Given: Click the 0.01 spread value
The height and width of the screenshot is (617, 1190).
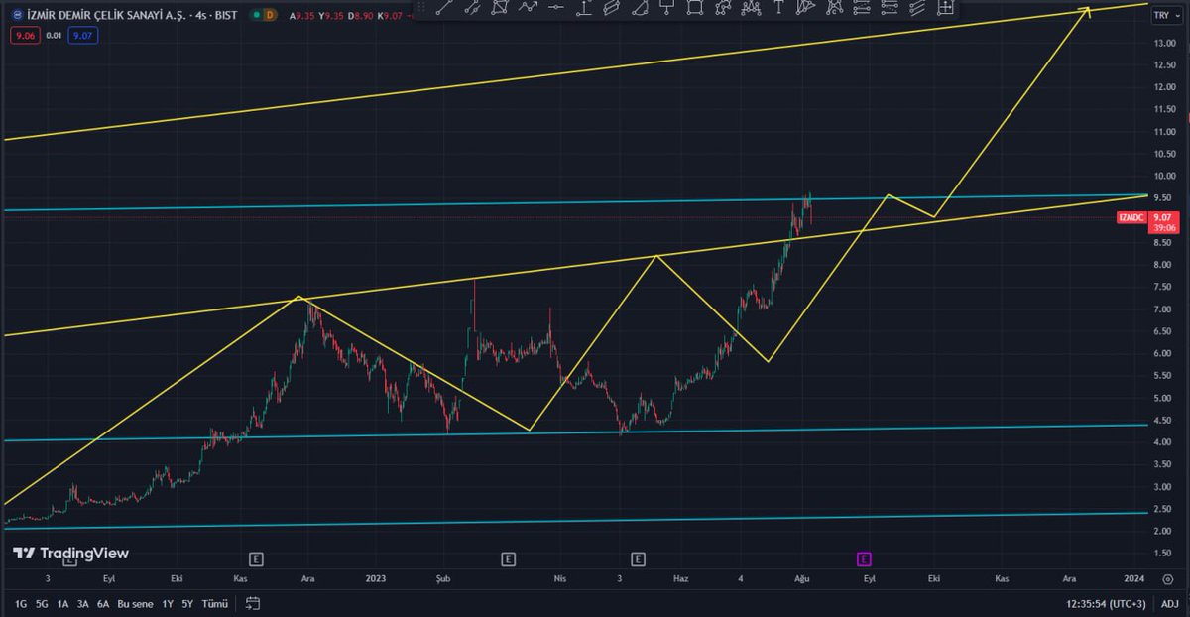Looking at the screenshot, I should click(53, 36).
